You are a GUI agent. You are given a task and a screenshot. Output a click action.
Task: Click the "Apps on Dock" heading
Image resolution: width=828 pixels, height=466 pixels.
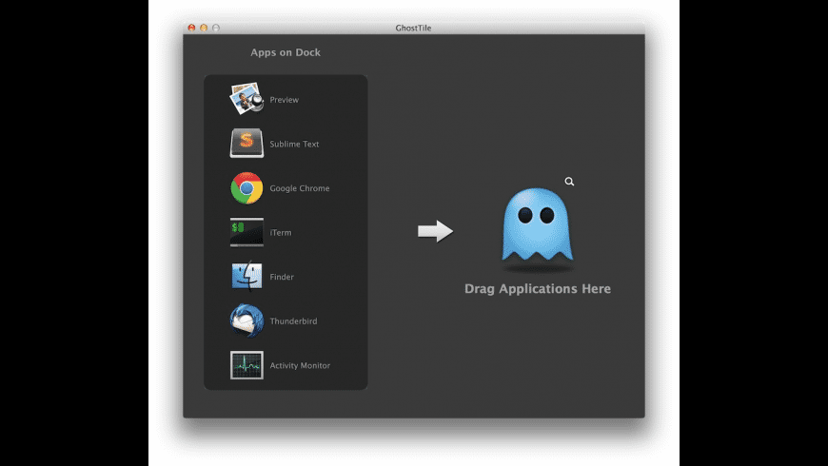point(286,52)
